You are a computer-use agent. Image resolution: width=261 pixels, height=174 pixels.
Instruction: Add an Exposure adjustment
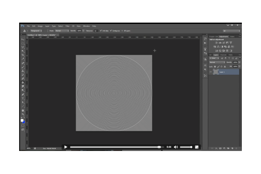pyautogui.click(x=227, y=43)
